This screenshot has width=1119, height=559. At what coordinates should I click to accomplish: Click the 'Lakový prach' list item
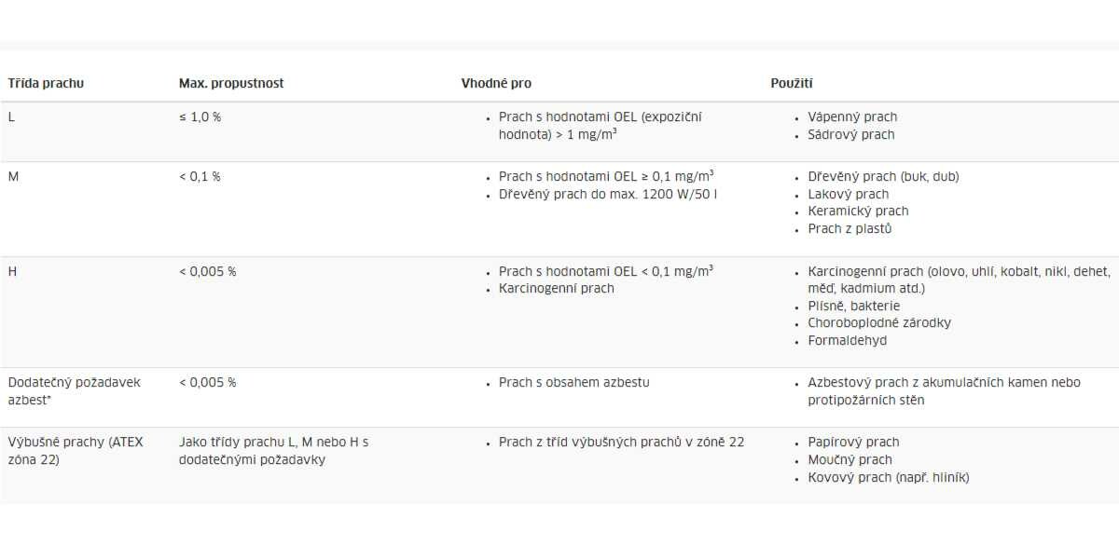(848, 194)
